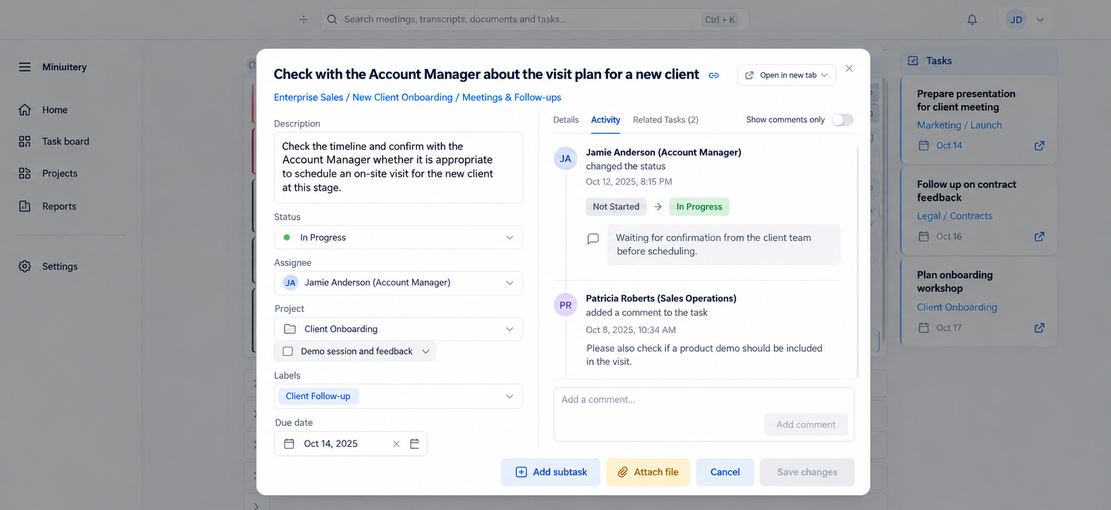Open the calendar picker icon after due date
This screenshot has height=510, width=1111.
tap(414, 443)
